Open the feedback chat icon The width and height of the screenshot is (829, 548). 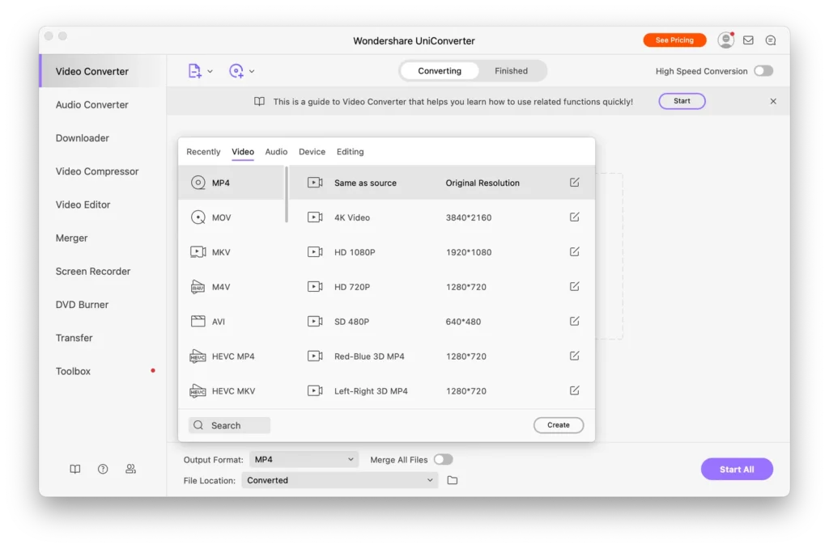click(x=771, y=40)
